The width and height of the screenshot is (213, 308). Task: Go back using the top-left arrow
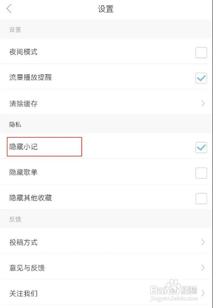[x=9, y=9]
